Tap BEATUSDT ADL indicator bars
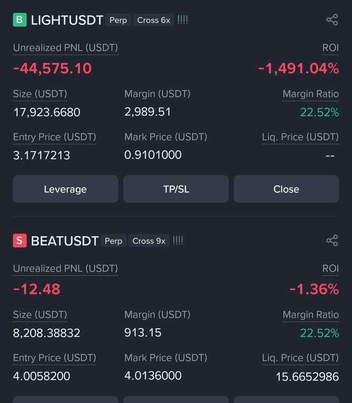 pyautogui.click(x=178, y=240)
